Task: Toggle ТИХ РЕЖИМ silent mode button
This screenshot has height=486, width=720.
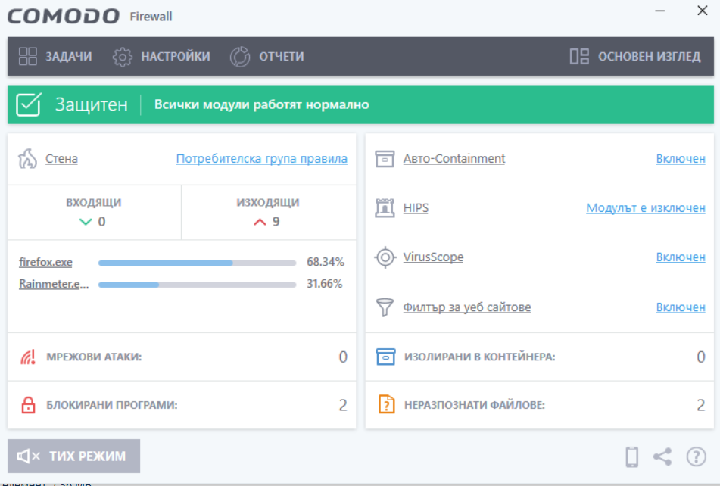Action: click(x=74, y=456)
